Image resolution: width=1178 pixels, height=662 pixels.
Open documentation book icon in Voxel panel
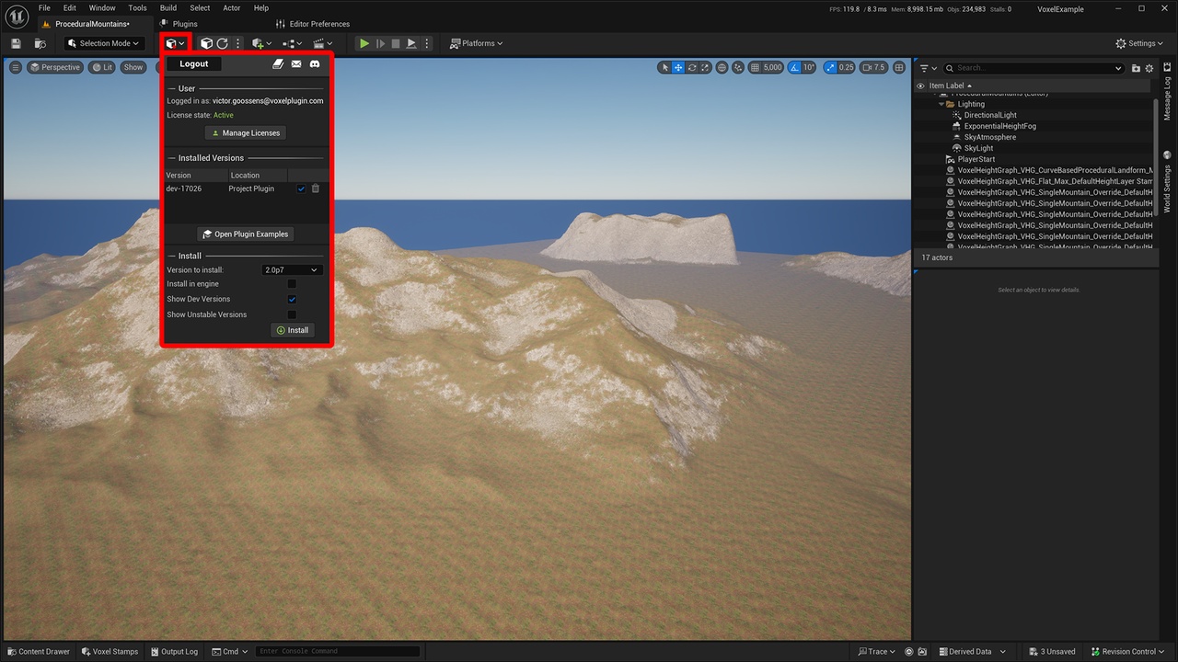pos(278,63)
